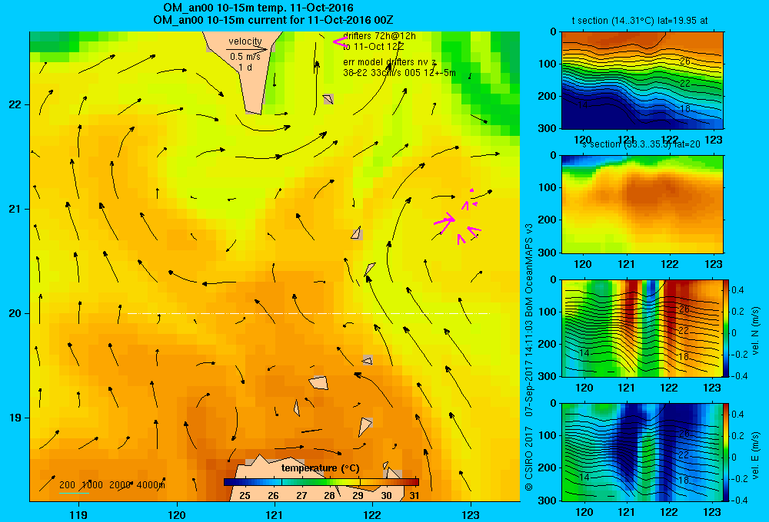Viewport: 769px width, 522px height.
Task: Click the 'velocity' legend label
Action: point(245,41)
